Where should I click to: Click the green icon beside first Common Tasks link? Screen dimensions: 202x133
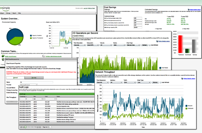pyautogui.click(x=3, y=56)
